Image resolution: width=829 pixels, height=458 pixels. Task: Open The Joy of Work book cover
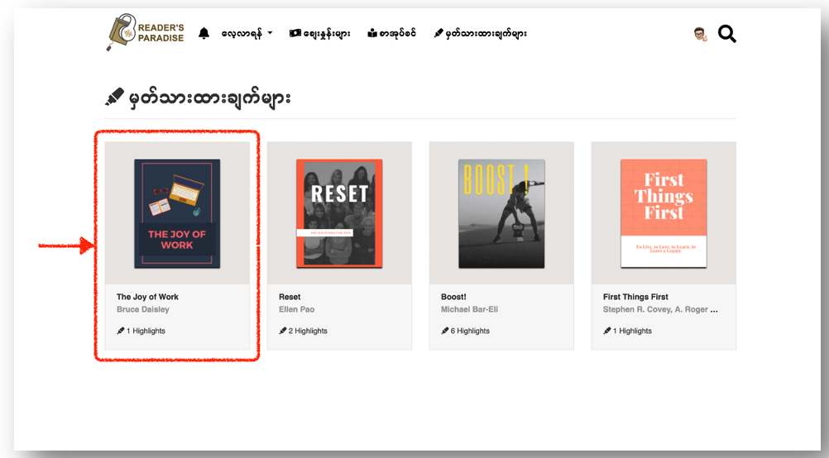[177, 213]
